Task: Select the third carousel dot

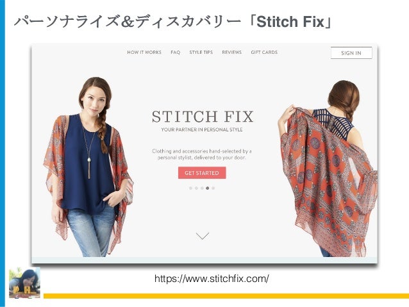Action: [x=202, y=188]
